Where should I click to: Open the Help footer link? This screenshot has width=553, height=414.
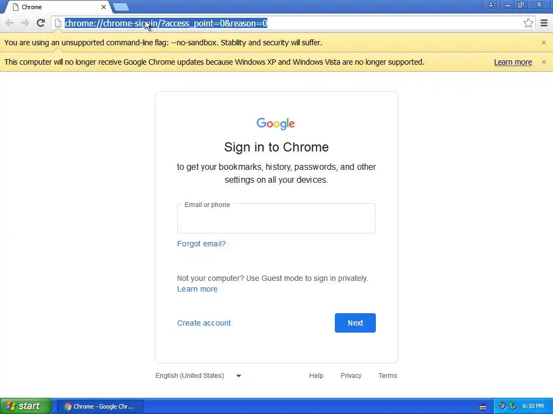(316, 376)
